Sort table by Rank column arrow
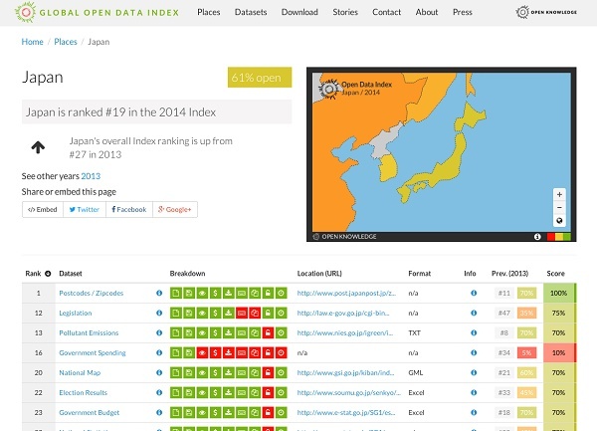Viewport: 597px width, 431px height. [x=47, y=273]
